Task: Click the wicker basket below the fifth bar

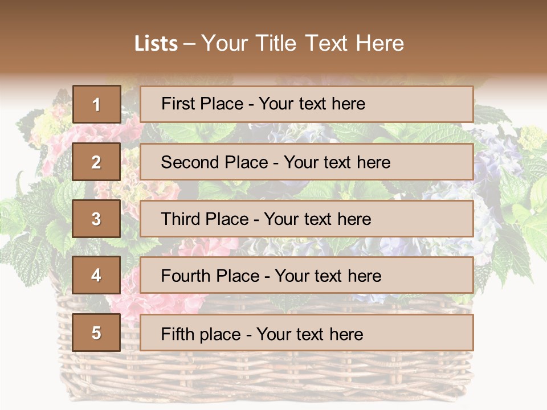Action: pyautogui.click(x=273, y=376)
